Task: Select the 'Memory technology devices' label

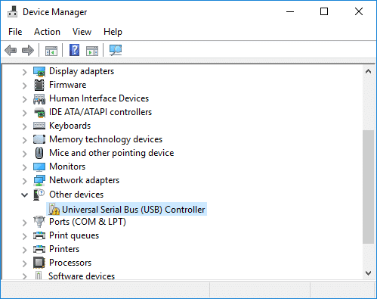Action: 106,139
